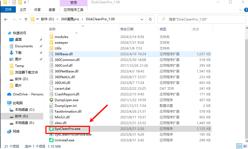Image resolution: width=248 pixels, height=149 pixels.
Task: Open 浏览器下载文件 folder in sidebar
Action: point(27,72)
